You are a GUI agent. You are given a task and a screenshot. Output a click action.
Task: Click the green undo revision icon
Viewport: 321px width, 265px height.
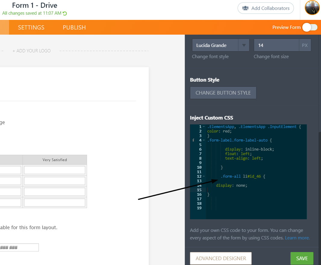point(65,13)
